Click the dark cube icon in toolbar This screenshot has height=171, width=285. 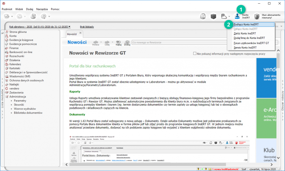pos(213,16)
